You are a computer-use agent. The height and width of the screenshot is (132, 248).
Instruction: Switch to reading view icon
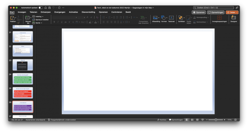click(x=197, y=120)
